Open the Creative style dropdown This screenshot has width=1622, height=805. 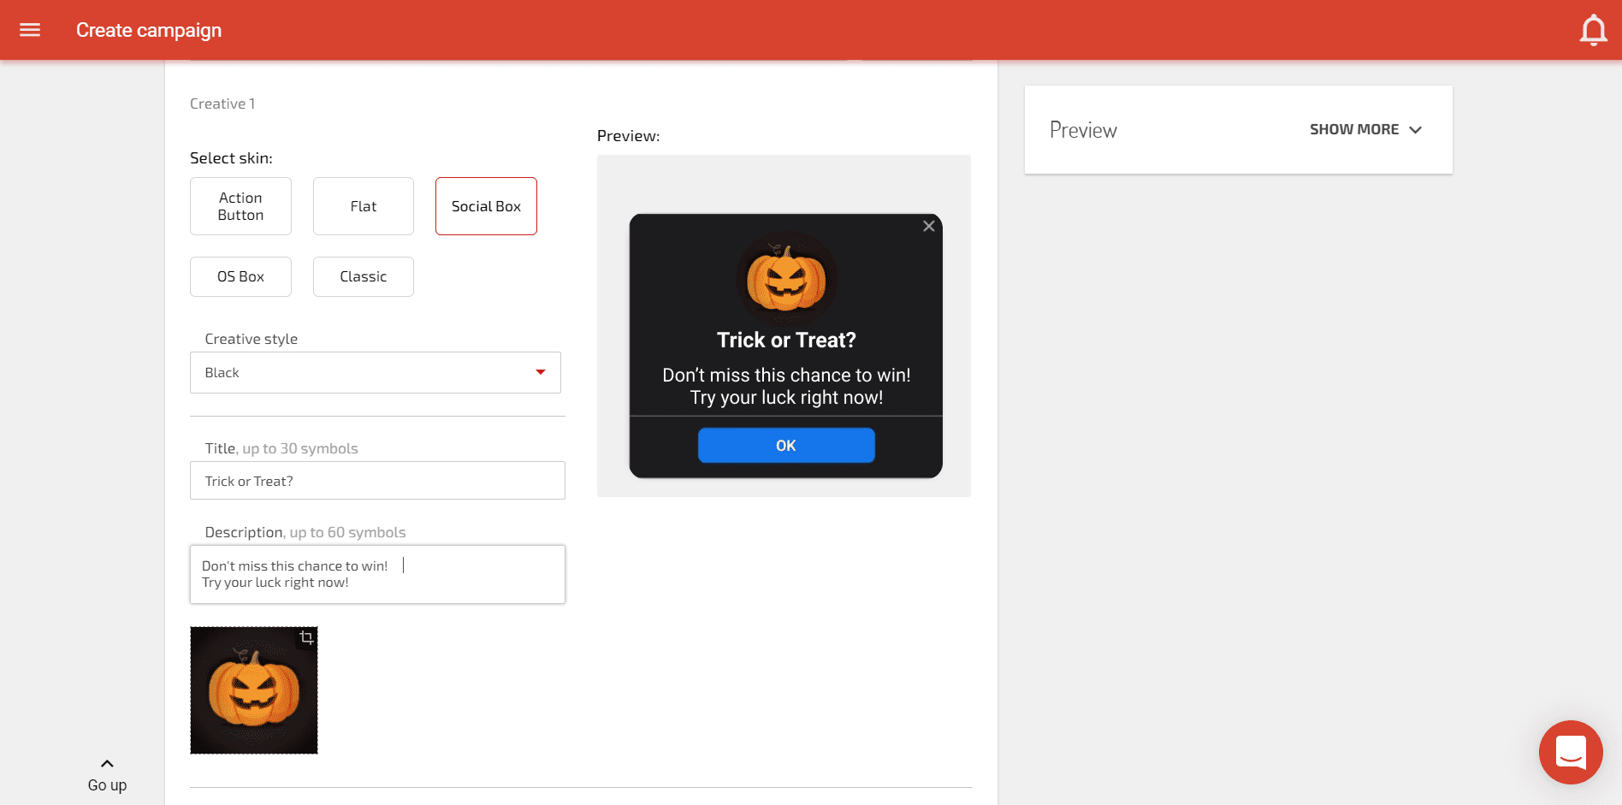tap(376, 373)
